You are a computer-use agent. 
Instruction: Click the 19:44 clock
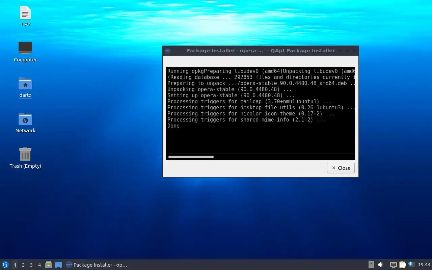[x=424, y=265]
